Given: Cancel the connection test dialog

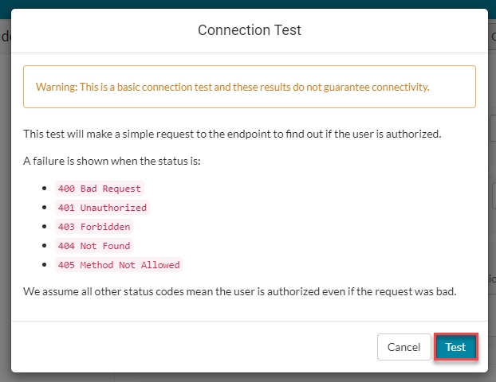Looking at the screenshot, I should point(403,348).
